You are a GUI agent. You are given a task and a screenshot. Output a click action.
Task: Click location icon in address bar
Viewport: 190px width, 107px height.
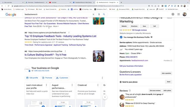149,6
